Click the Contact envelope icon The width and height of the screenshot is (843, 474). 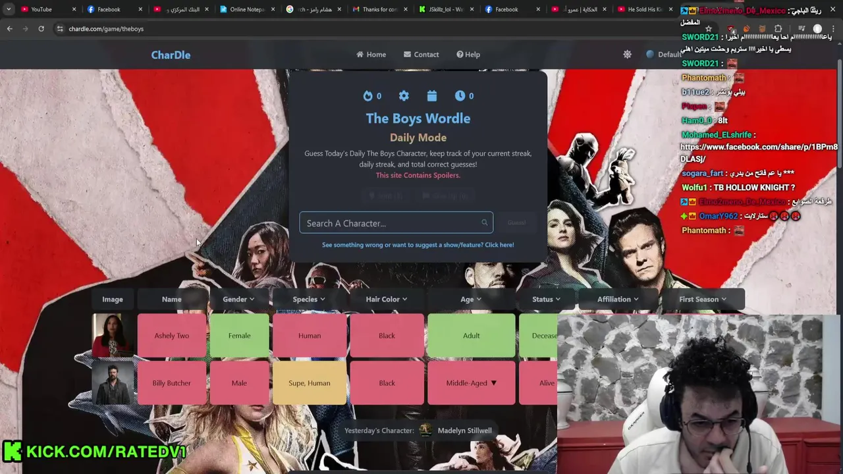point(407,55)
